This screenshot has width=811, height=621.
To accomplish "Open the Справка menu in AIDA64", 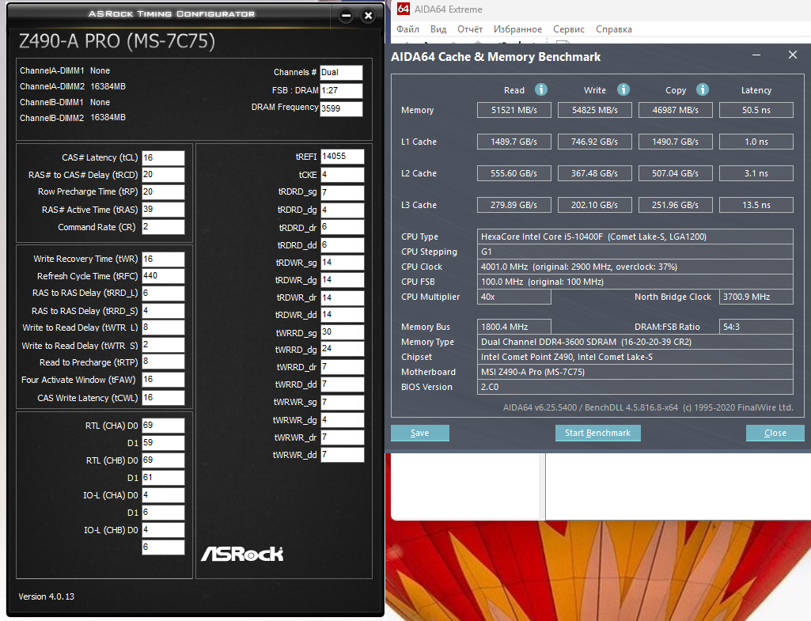I will (613, 29).
